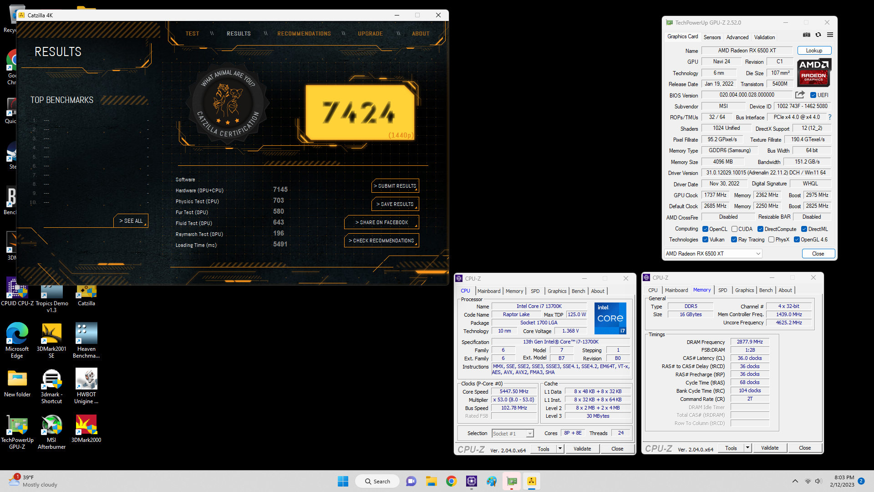Viewport: 874px width, 492px height.
Task: Click the Bus Interface question mark icon
Action: (x=830, y=117)
